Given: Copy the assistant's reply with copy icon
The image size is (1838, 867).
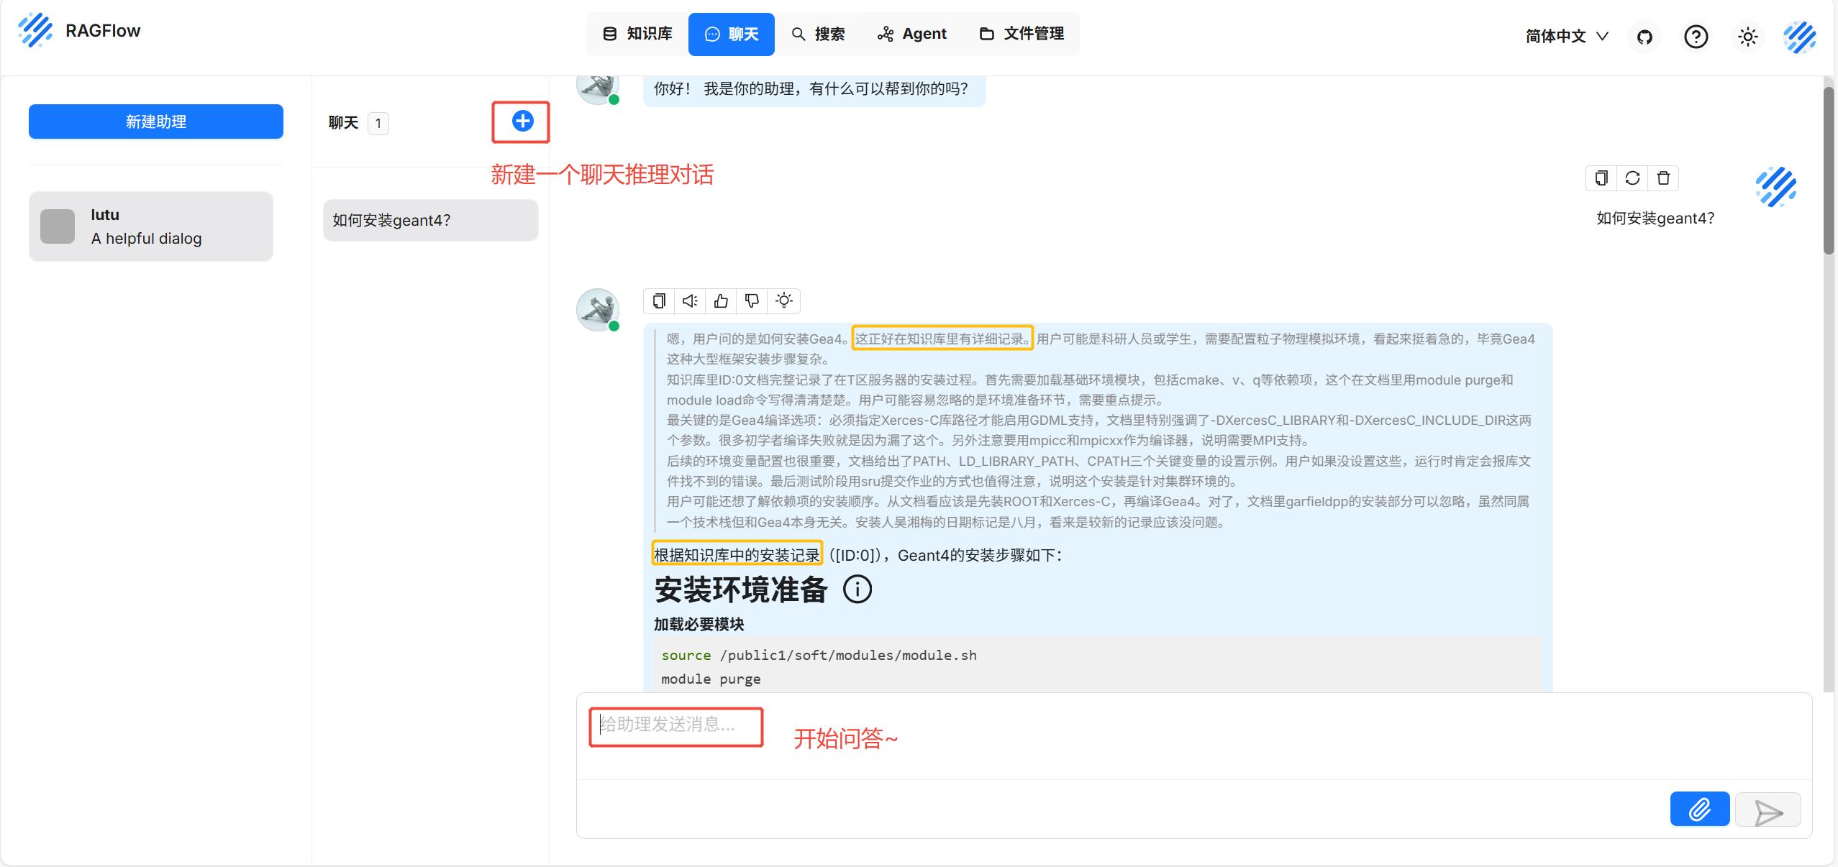Looking at the screenshot, I should 659,301.
